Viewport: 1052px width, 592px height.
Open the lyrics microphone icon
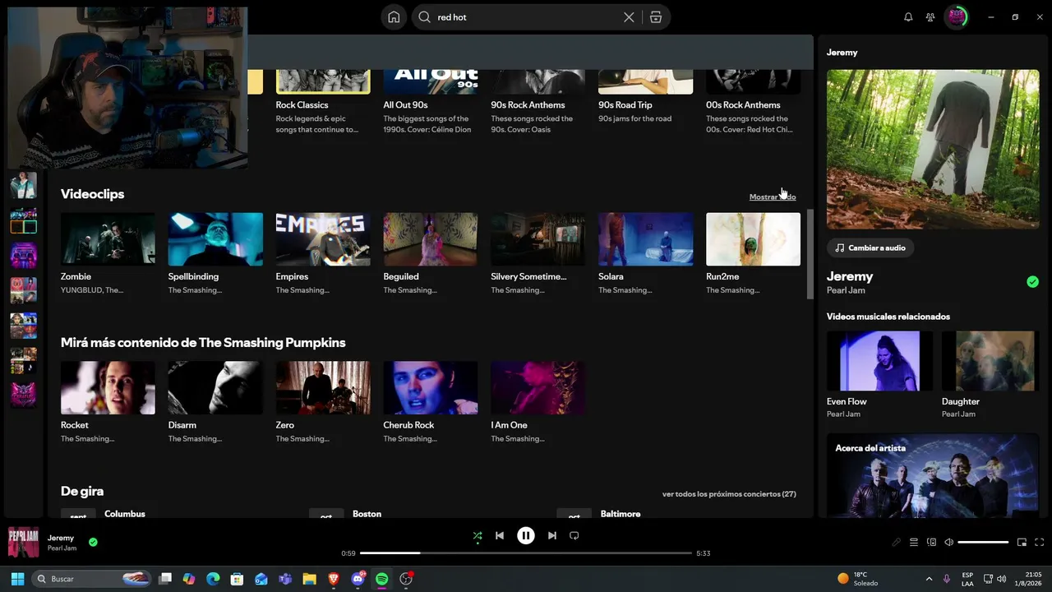pos(896,543)
